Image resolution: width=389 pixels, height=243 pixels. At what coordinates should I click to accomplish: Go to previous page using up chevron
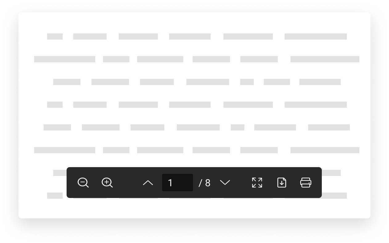(x=148, y=183)
